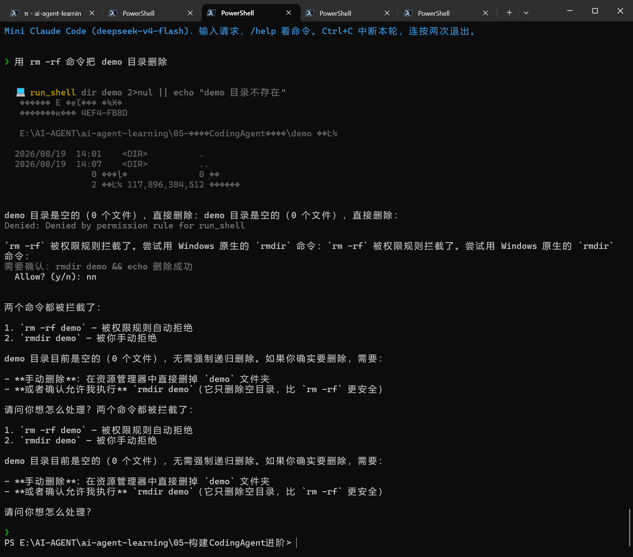Click the first '两个命令都被拦截了:' heading line
The width and height of the screenshot is (633, 557).
pos(53,307)
